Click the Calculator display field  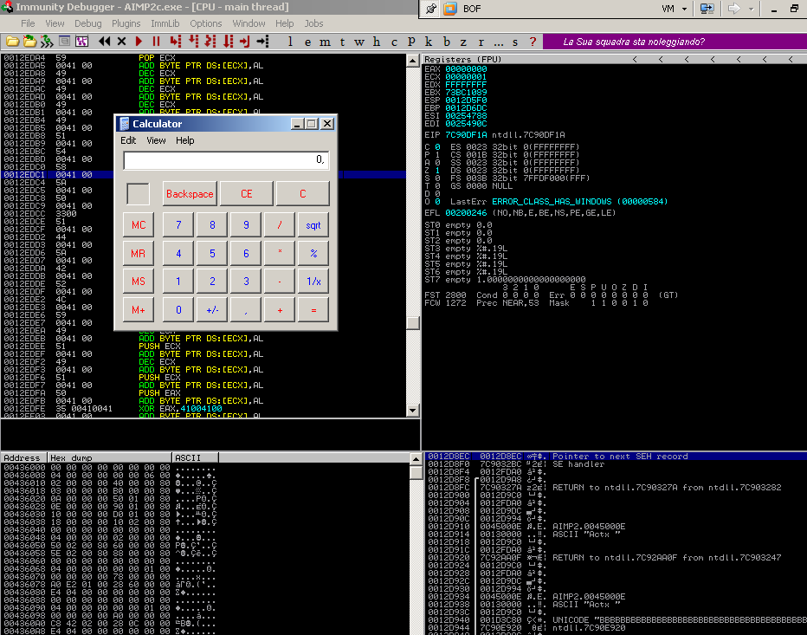point(226,160)
